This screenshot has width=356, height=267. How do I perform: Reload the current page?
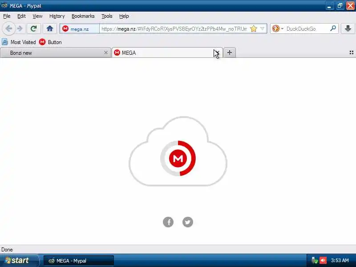(34, 28)
